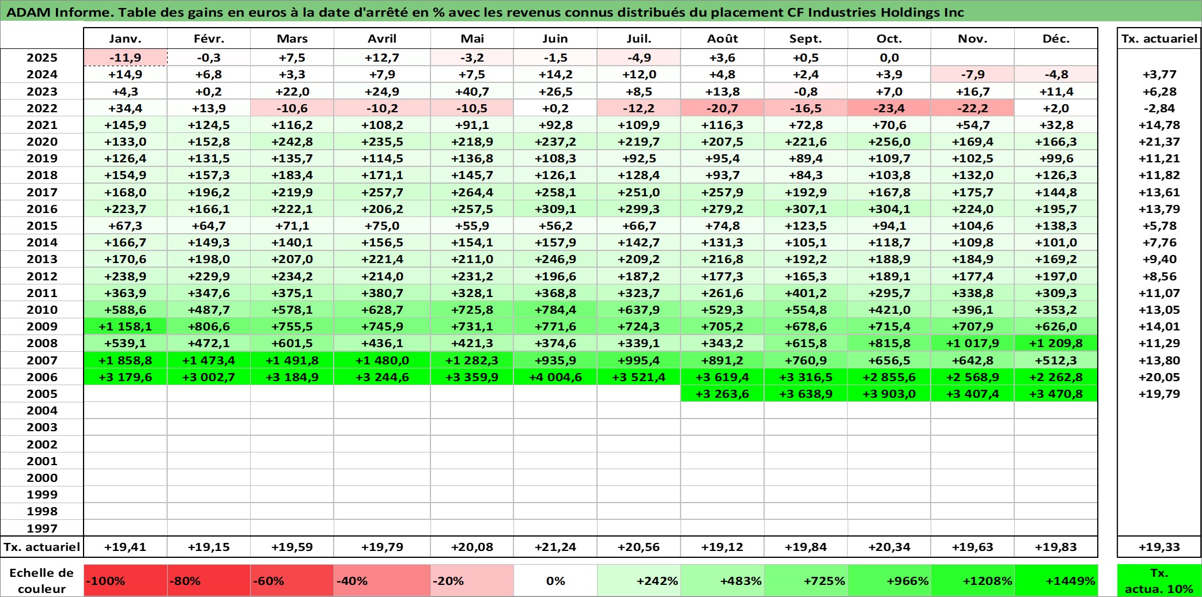Click the Tx. actuariel column header

1159,39
